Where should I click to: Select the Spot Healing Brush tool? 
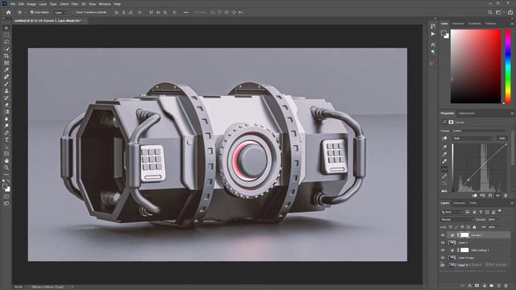coord(6,77)
